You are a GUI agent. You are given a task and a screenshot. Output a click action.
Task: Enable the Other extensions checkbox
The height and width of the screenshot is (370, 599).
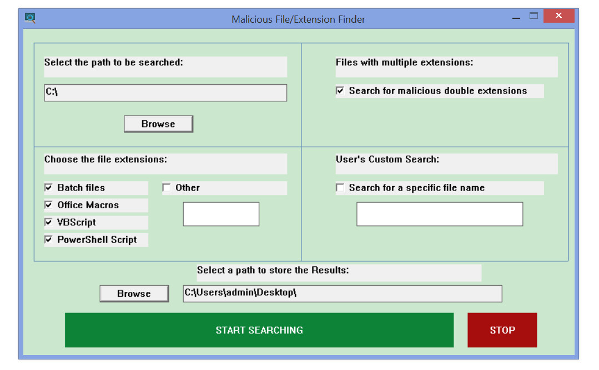pyautogui.click(x=167, y=187)
